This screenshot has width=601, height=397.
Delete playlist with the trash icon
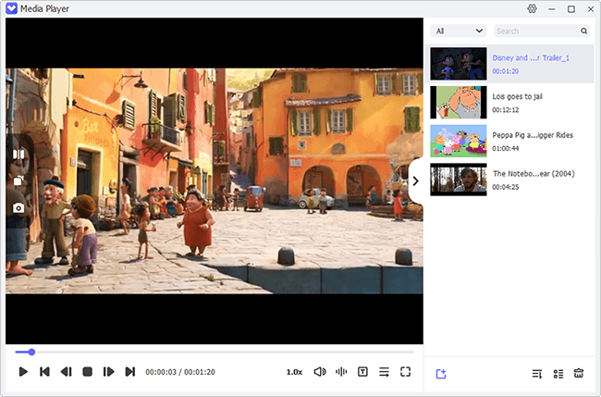pos(579,373)
